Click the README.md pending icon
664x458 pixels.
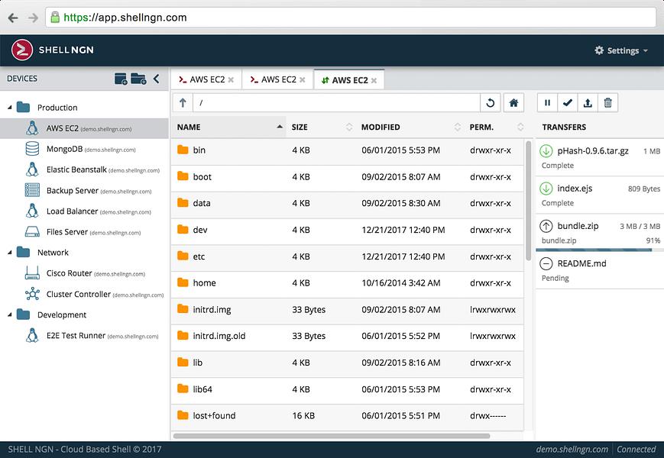click(x=546, y=264)
